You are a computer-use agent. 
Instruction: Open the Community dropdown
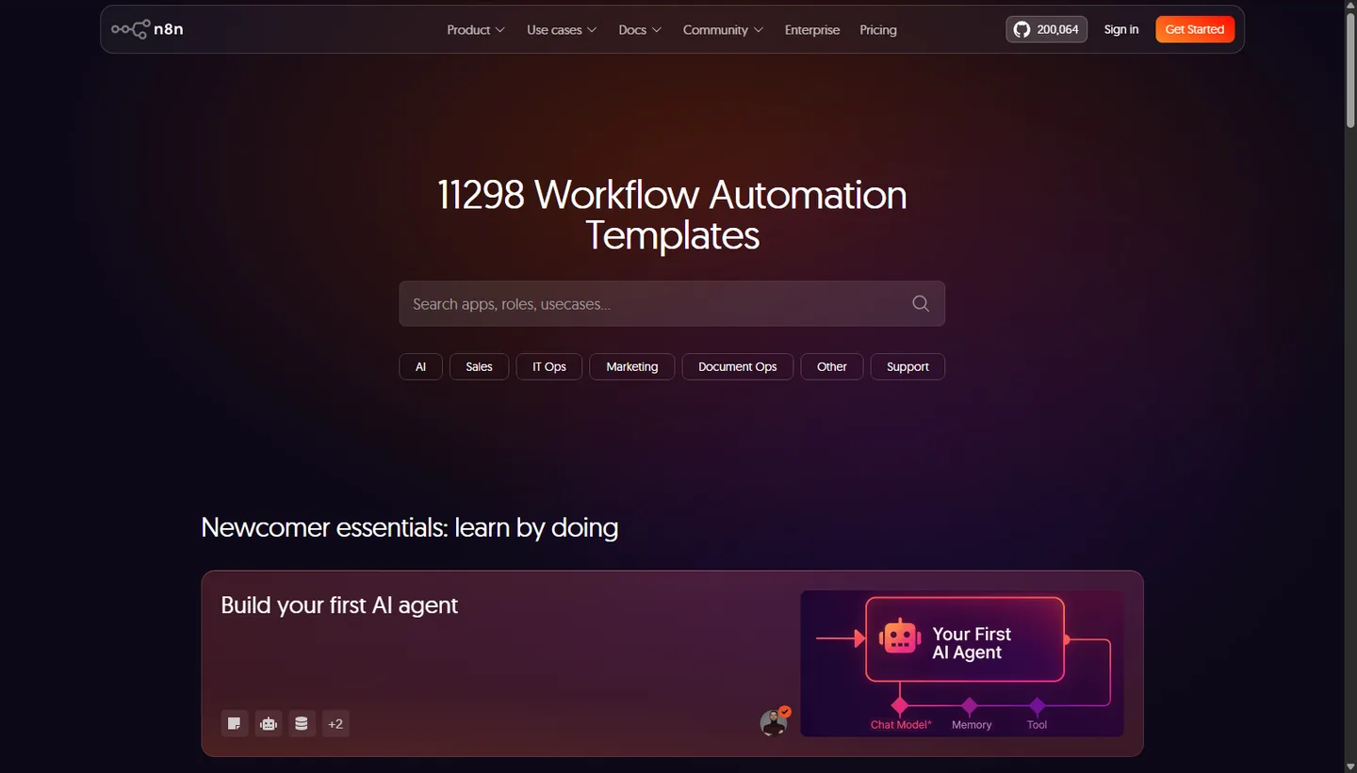[723, 30]
